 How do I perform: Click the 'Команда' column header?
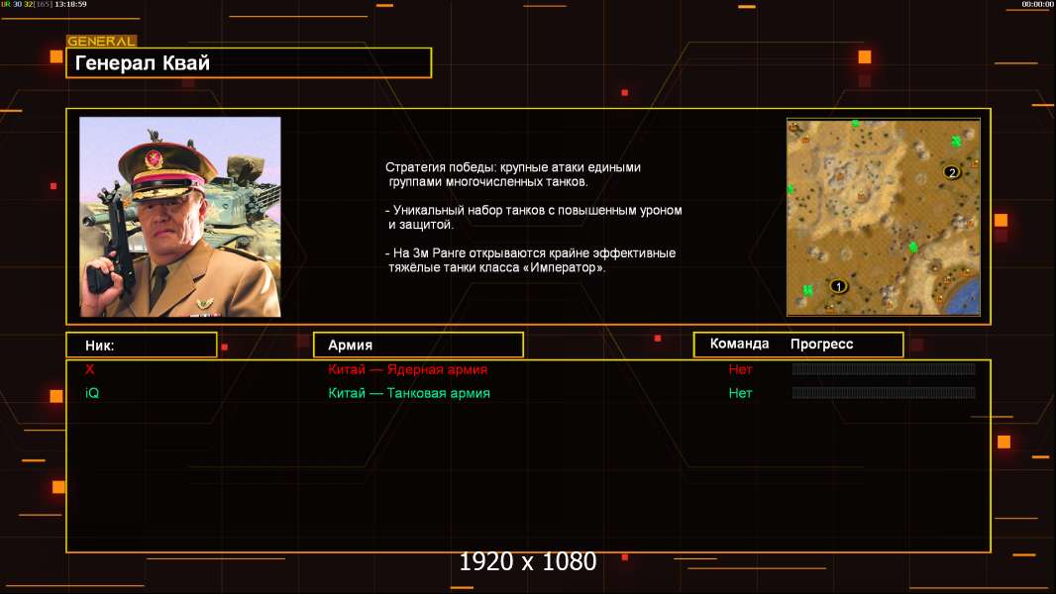pyautogui.click(x=739, y=344)
